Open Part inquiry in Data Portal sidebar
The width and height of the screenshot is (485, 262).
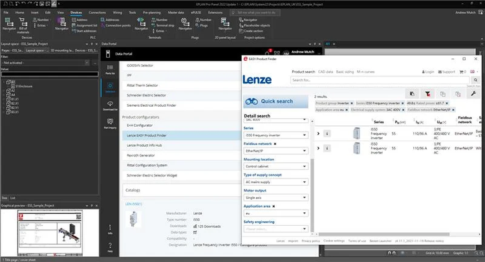click(x=110, y=124)
